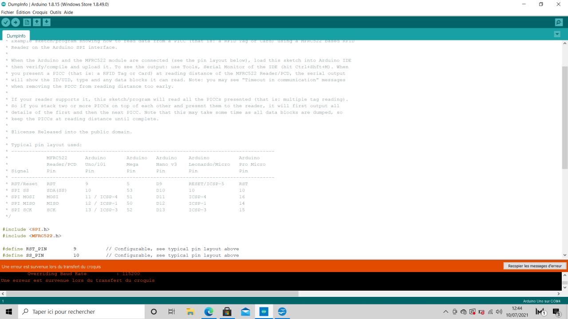The height and width of the screenshot is (319, 568).
Task: Click the console scroll-down arrow
Action: 564,287
